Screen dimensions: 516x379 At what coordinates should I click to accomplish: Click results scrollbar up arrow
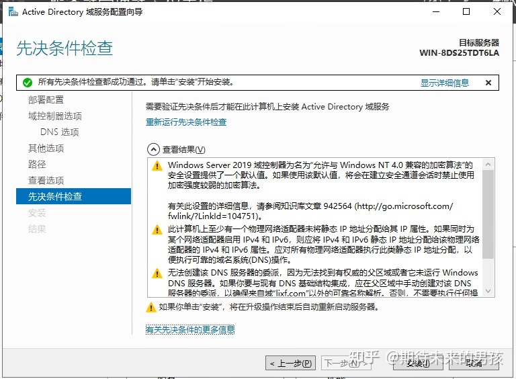click(488, 164)
